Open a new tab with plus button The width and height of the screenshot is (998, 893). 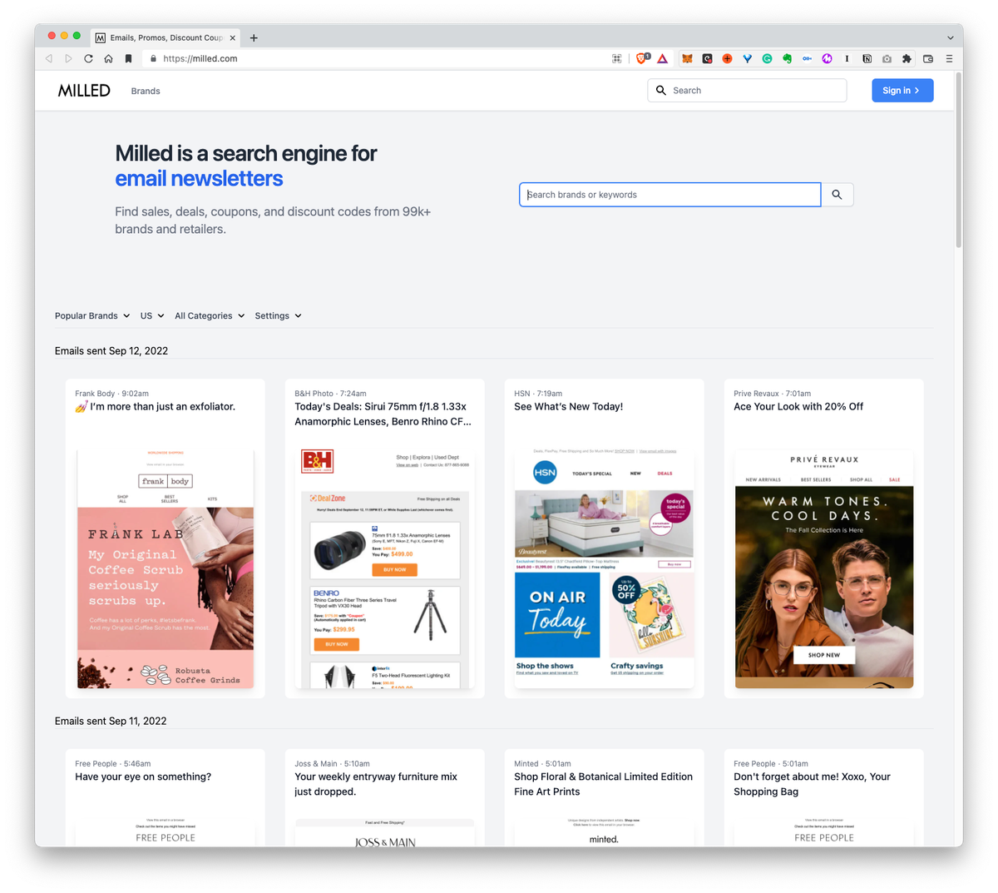(254, 37)
